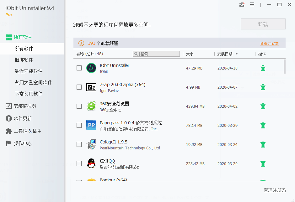Select the 腾讯QQ checkbox

point(79,163)
